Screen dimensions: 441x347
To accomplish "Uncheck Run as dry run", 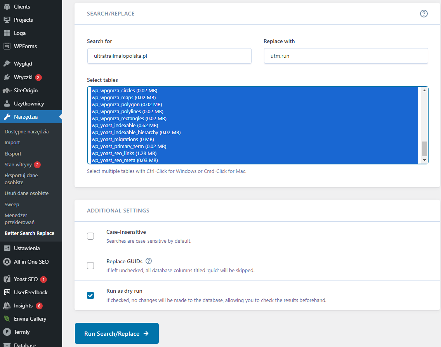I will click(90, 295).
